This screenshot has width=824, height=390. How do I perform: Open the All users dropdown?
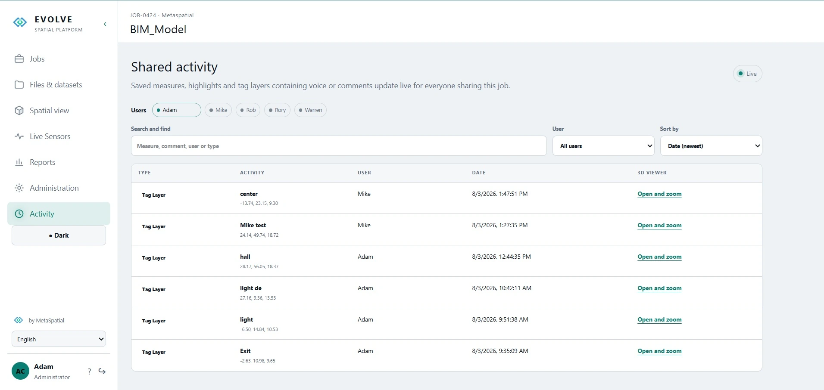603,146
